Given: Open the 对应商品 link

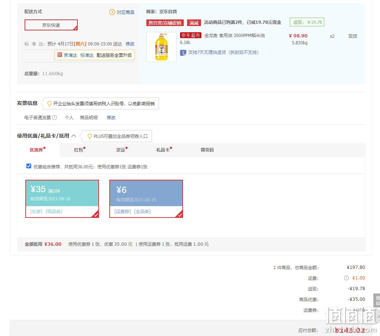Looking at the screenshot, I should 125,12.
